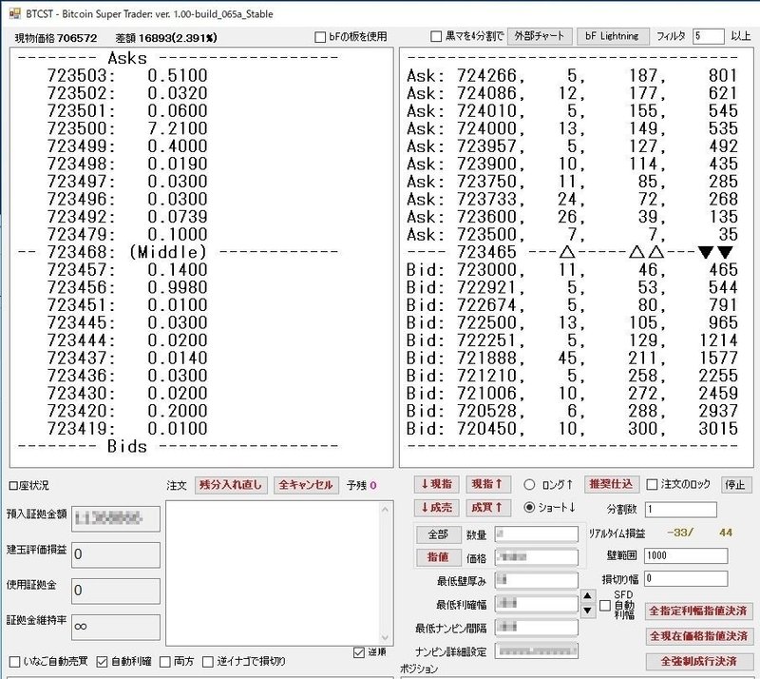The height and width of the screenshot is (679, 760).
Task: Click the 預入証拠金額 field
Action: 116,518
